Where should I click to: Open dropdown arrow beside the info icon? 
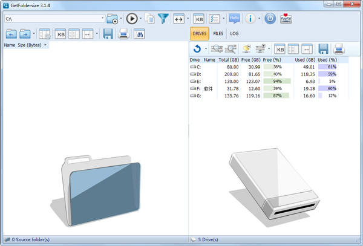pos(260,18)
